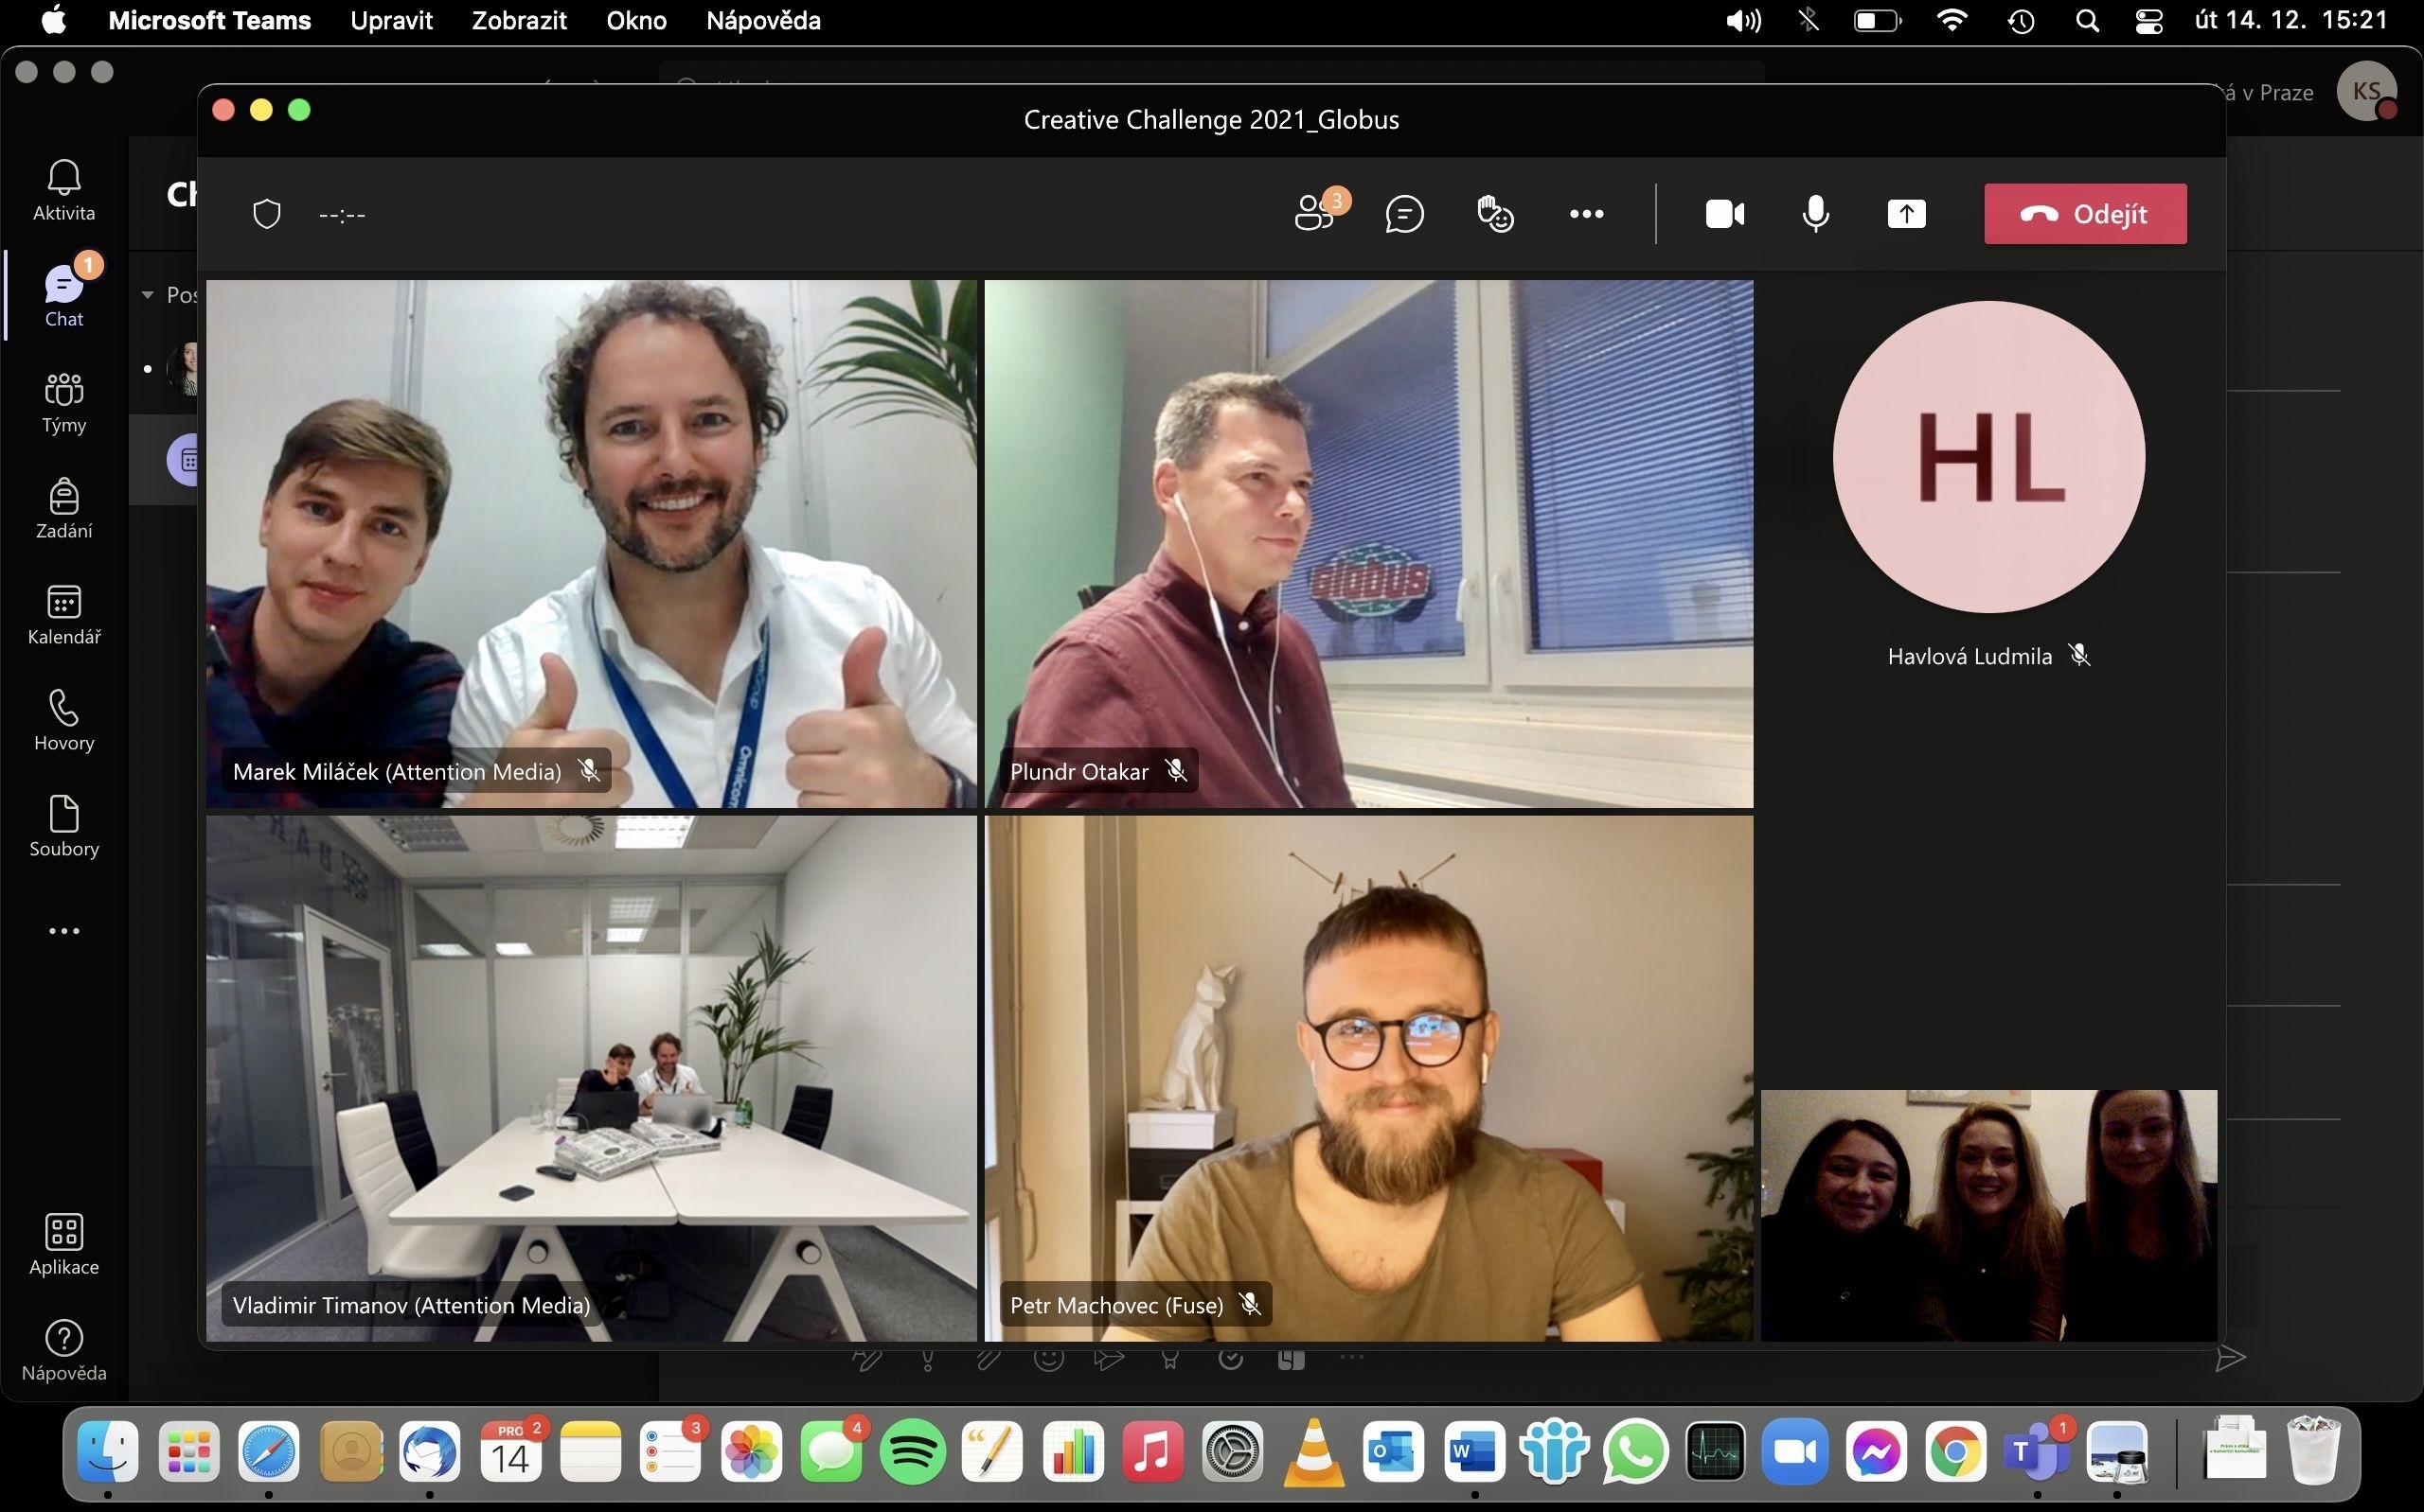This screenshot has height=1512, width=2424.
Task: Open reactions and raise hand menu
Action: (1496, 214)
